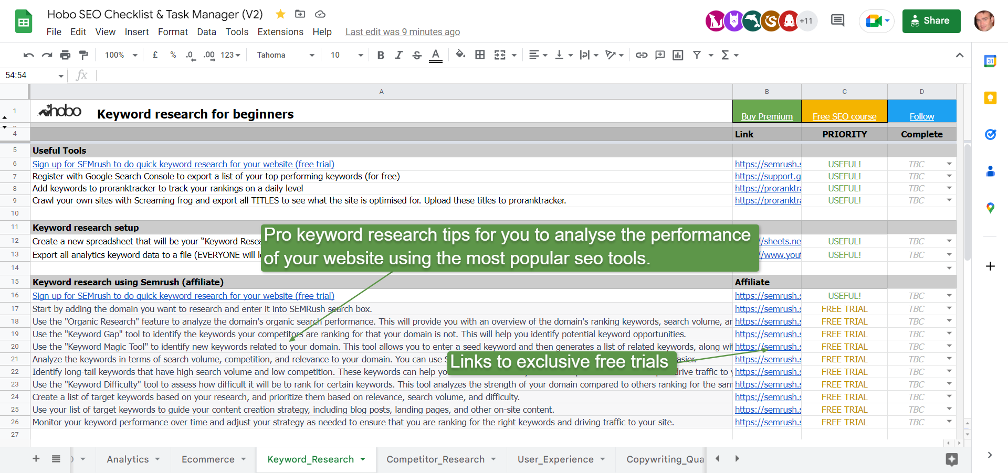The image size is (1008, 473).
Task: Star the document
Action: tap(280, 14)
